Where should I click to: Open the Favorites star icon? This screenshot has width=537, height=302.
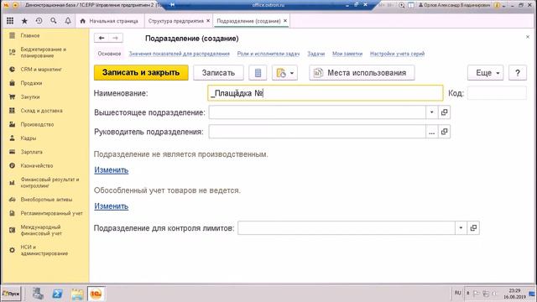coord(24,21)
